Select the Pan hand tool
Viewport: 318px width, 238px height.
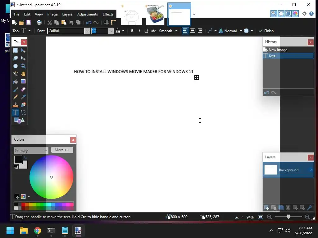click(x=23, y=74)
